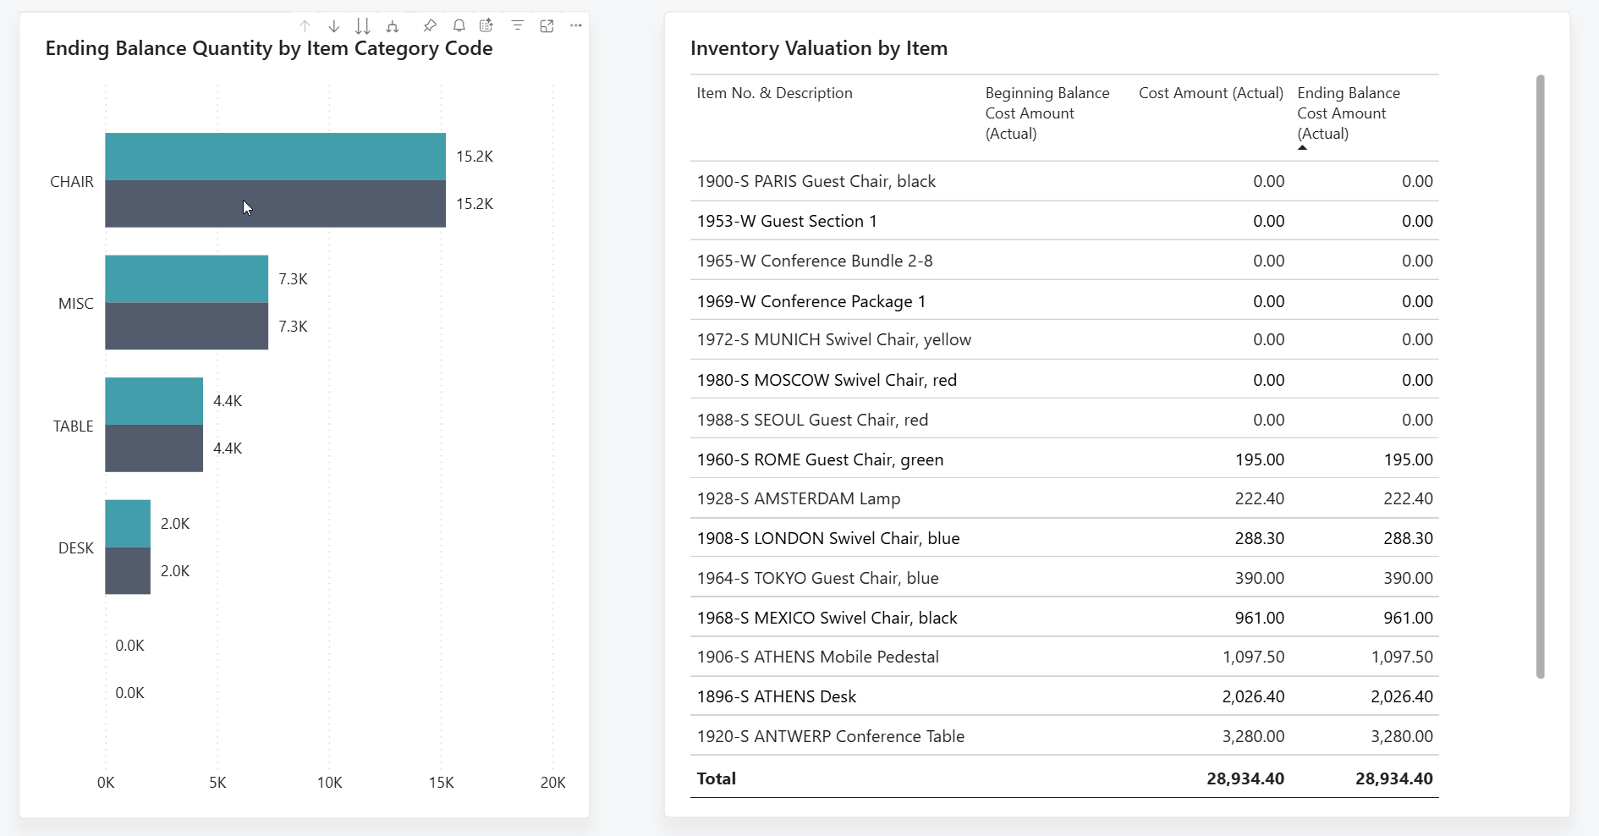Go to next hierarchy level double-arrow icon
1599x836 pixels.
click(363, 26)
